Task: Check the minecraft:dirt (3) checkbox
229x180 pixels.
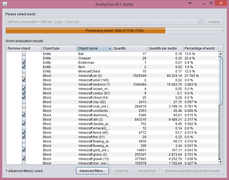Action: click(24, 119)
